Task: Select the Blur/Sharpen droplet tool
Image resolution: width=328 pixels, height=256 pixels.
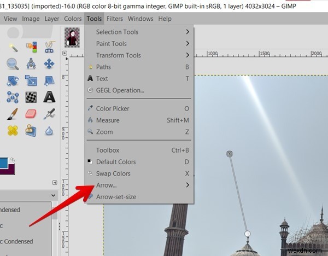Action: [49, 131]
